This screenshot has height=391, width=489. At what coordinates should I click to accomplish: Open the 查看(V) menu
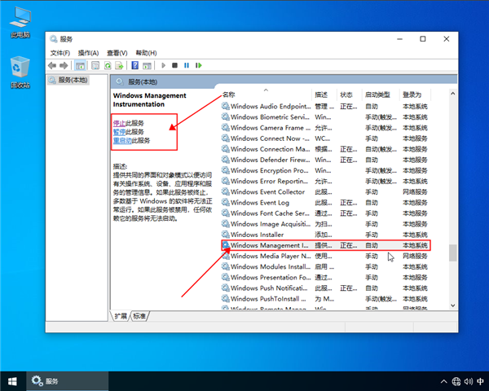pos(117,52)
